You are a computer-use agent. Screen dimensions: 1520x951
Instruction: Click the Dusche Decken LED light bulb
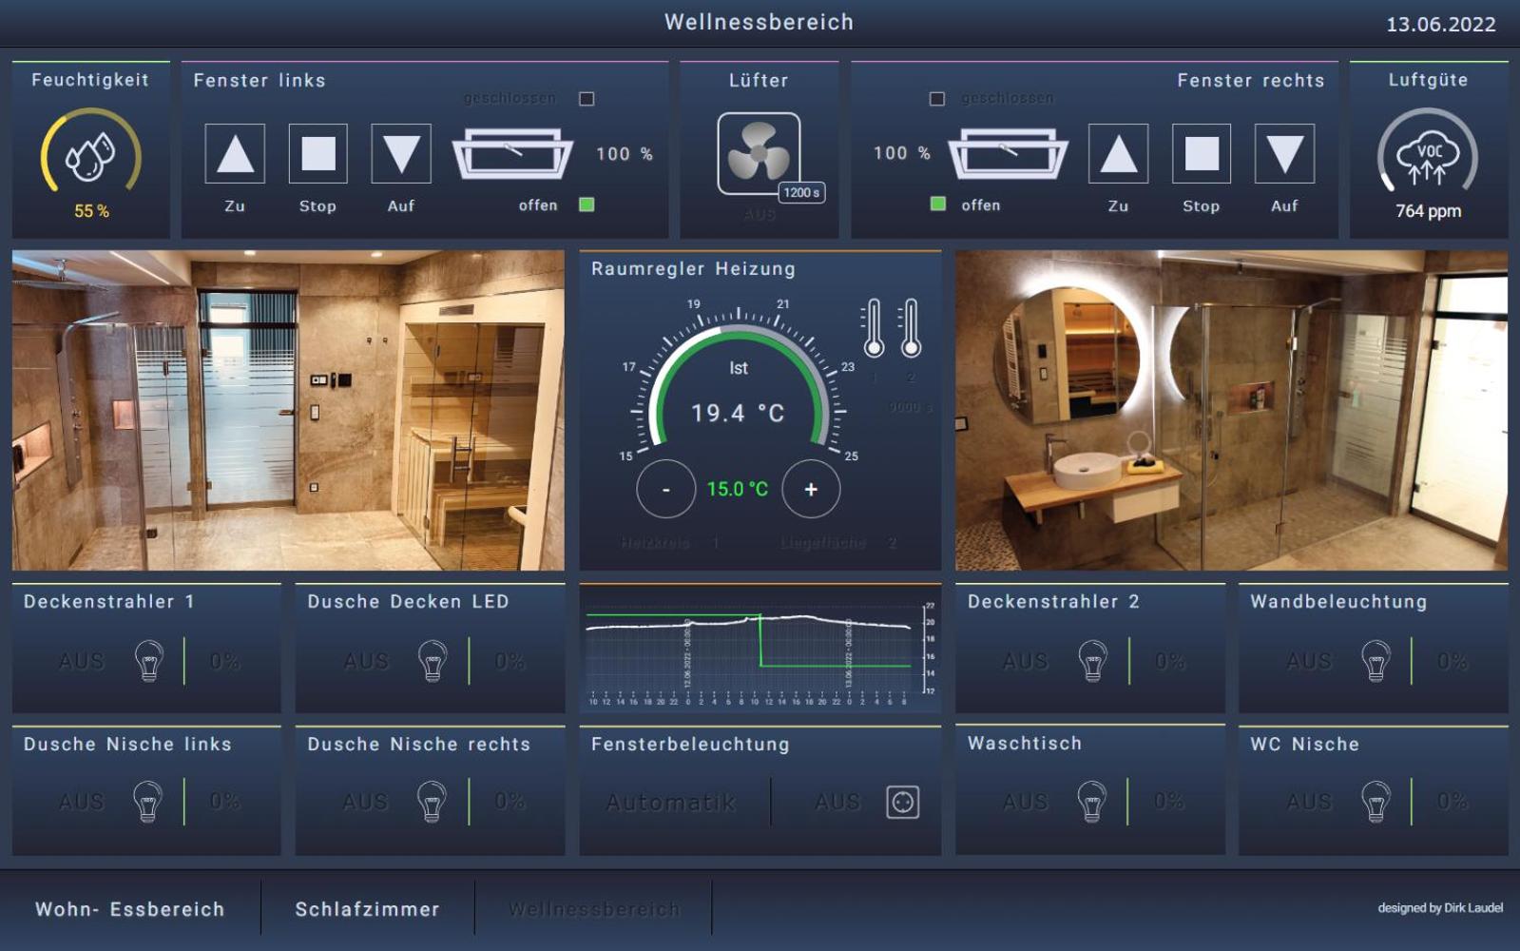(433, 660)
